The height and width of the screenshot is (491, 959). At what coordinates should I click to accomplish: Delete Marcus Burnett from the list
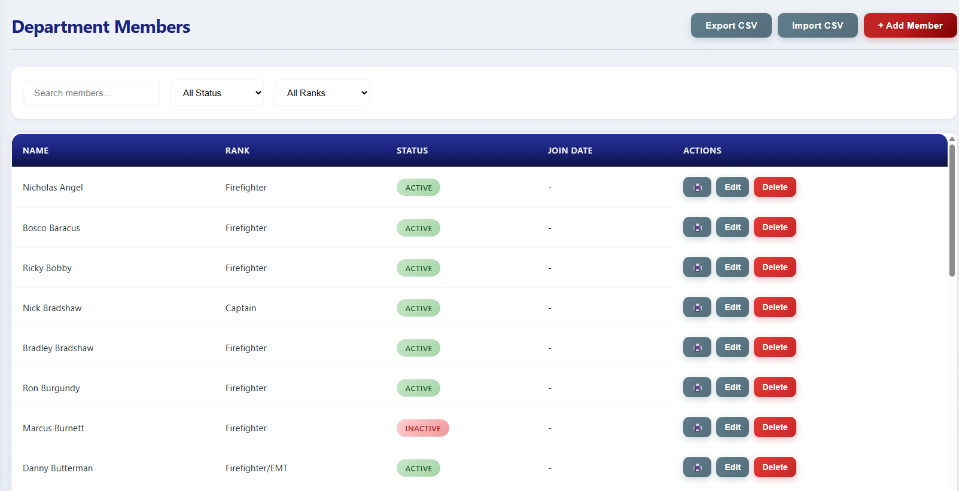tap(775, 427)
